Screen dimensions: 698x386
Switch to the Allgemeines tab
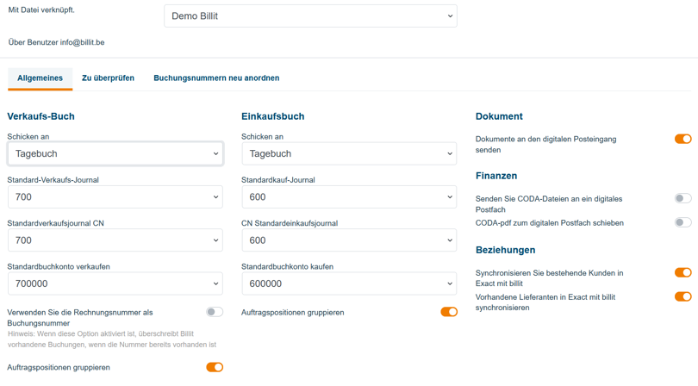click(40, 78)
